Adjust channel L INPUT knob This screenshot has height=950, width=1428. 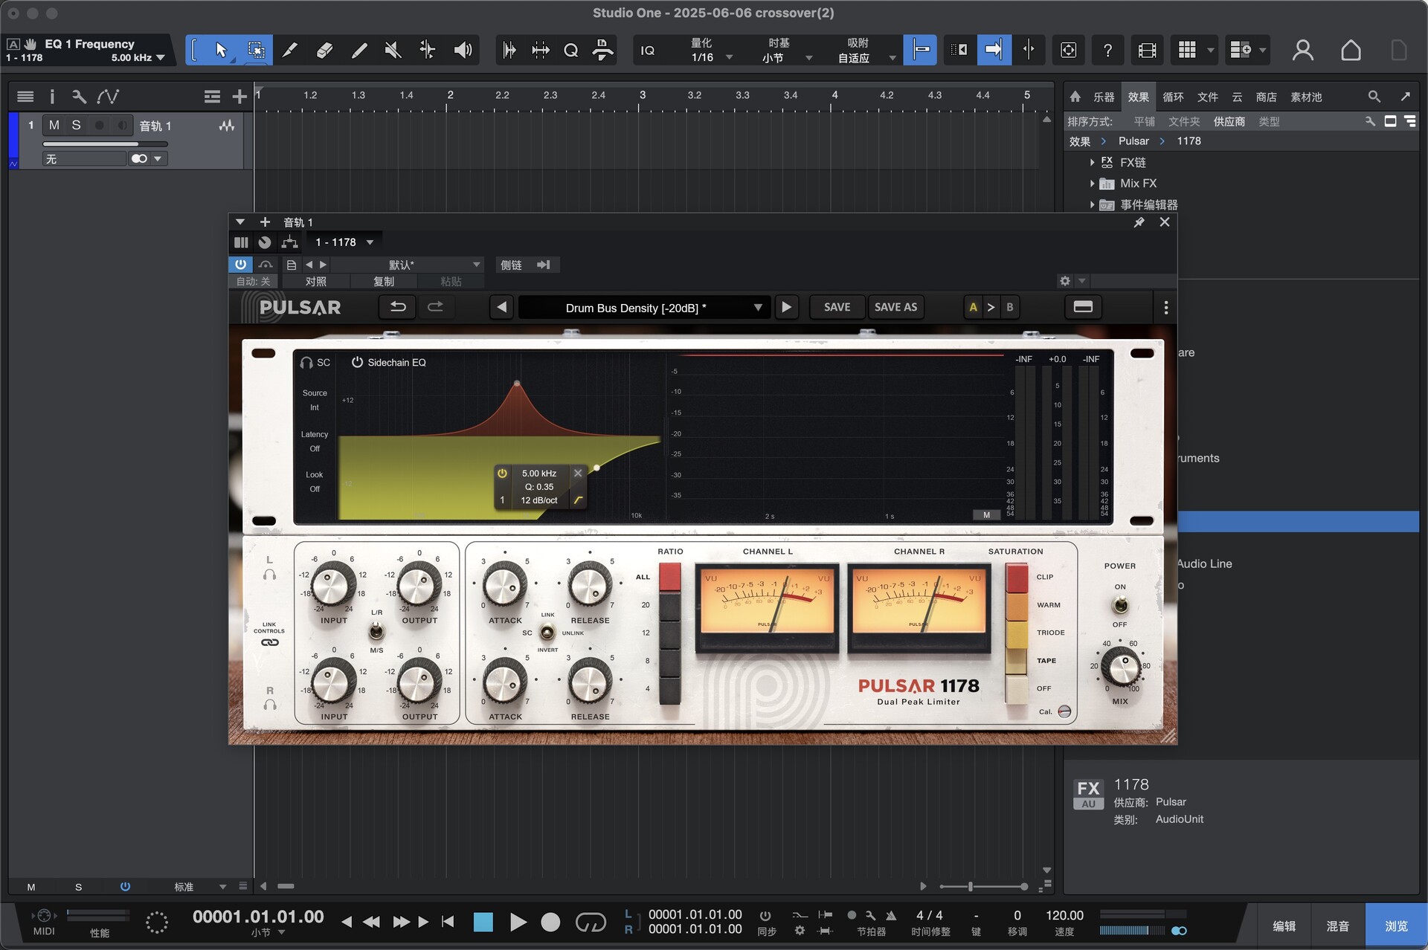click(332, 584)
